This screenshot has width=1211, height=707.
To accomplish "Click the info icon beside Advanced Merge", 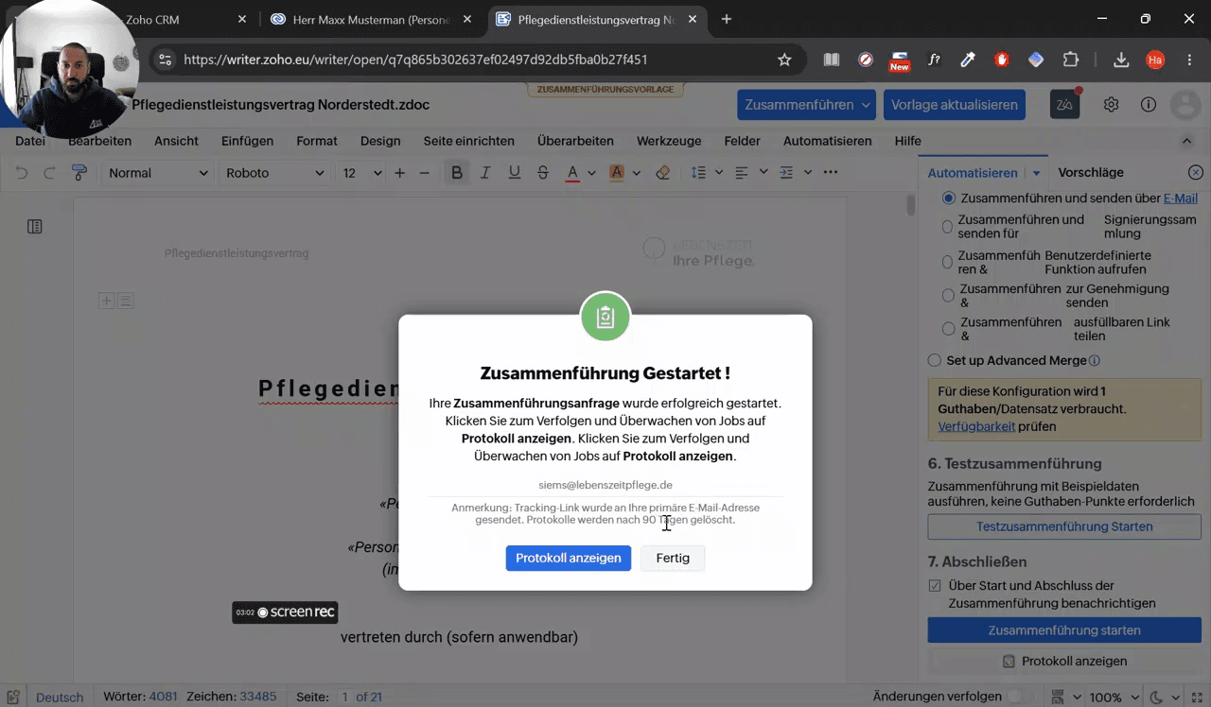I will (1095, 360).
